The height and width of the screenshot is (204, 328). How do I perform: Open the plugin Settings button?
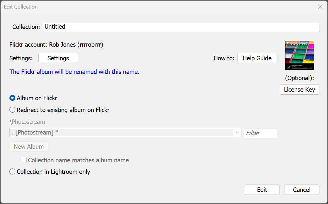coord(58,58)
